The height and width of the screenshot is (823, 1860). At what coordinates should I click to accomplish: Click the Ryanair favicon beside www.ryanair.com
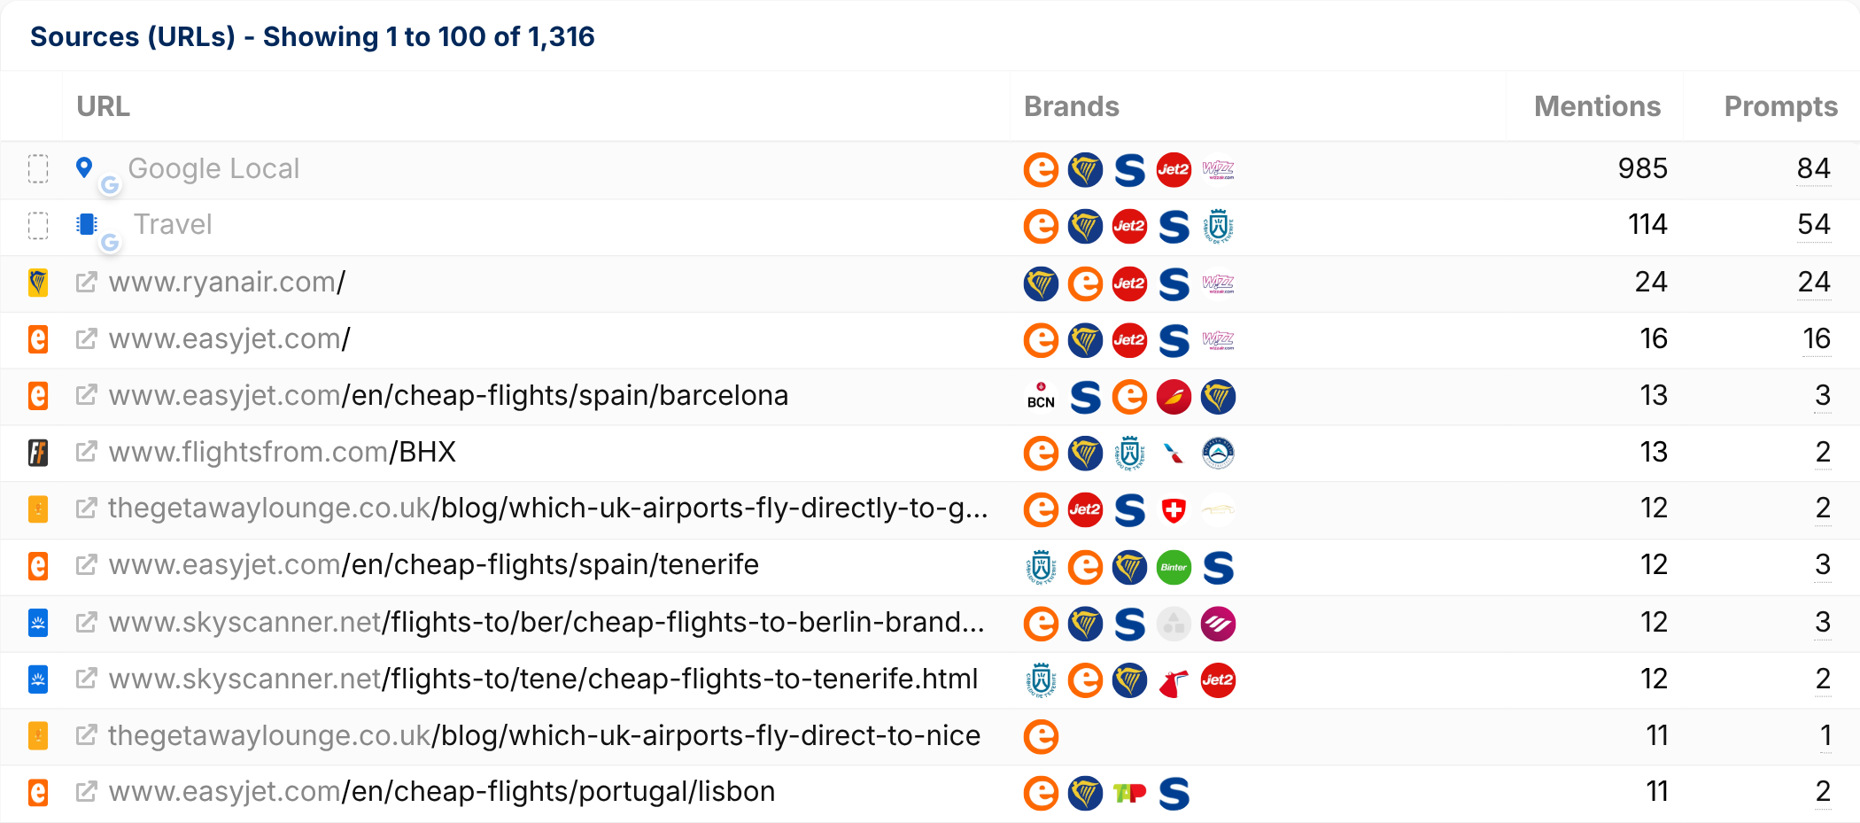38,283
